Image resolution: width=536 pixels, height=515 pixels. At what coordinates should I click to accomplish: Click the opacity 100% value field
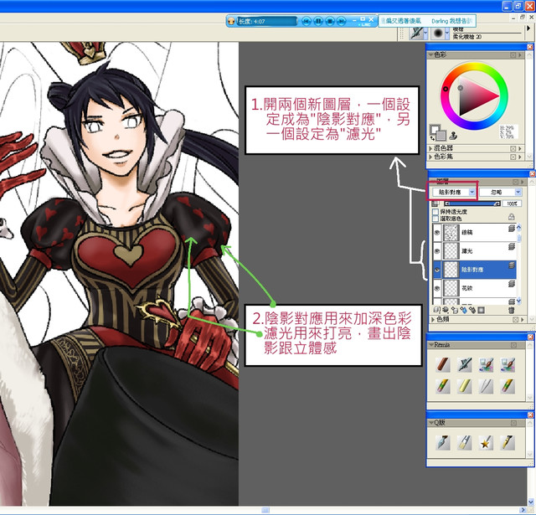pos(512,203)
